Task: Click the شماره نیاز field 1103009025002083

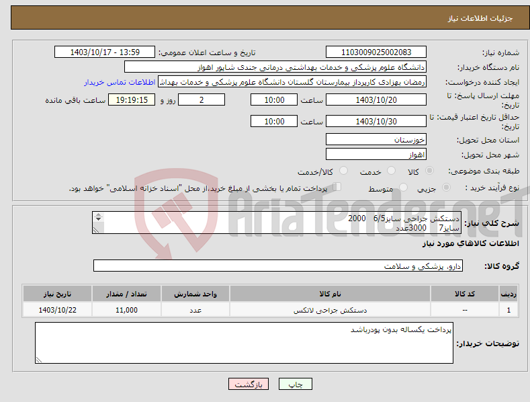Action: [376, 52]
